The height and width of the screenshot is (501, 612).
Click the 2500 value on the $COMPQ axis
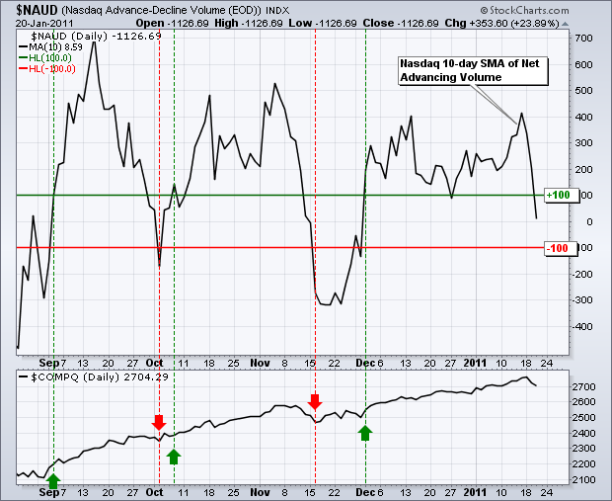point(584,418)
